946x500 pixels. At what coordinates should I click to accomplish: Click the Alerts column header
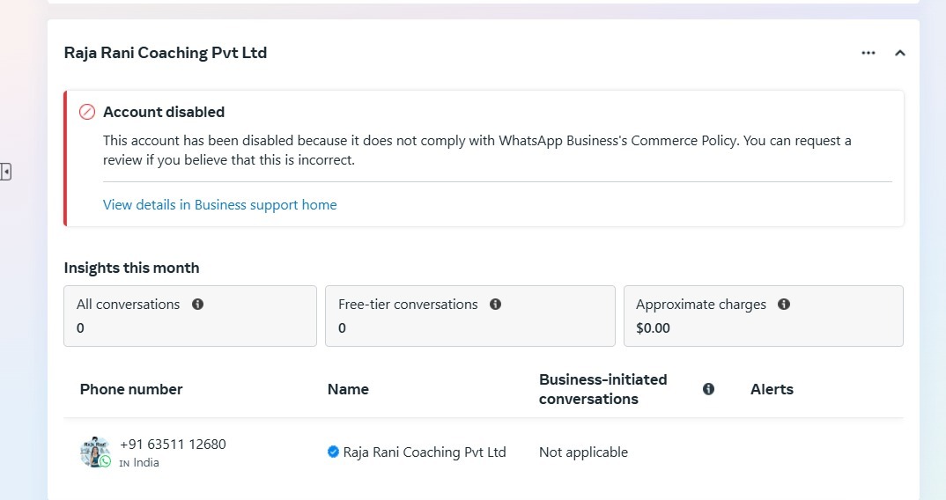[772, 389]
